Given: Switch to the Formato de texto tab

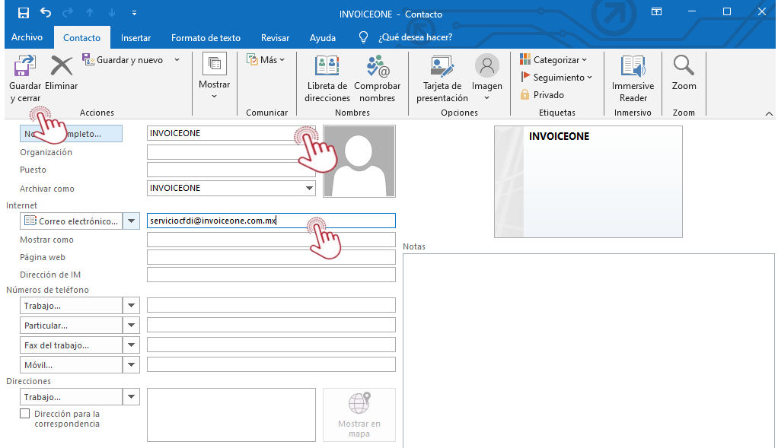Looking at the screenshot, I should (x=206, y=38).
